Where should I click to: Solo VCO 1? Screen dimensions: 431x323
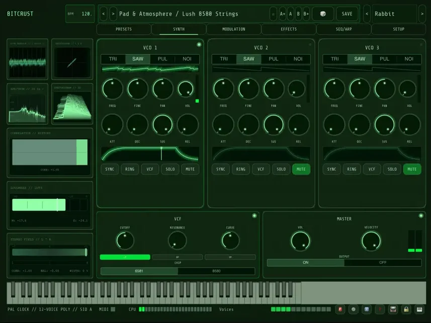(170, 169)
